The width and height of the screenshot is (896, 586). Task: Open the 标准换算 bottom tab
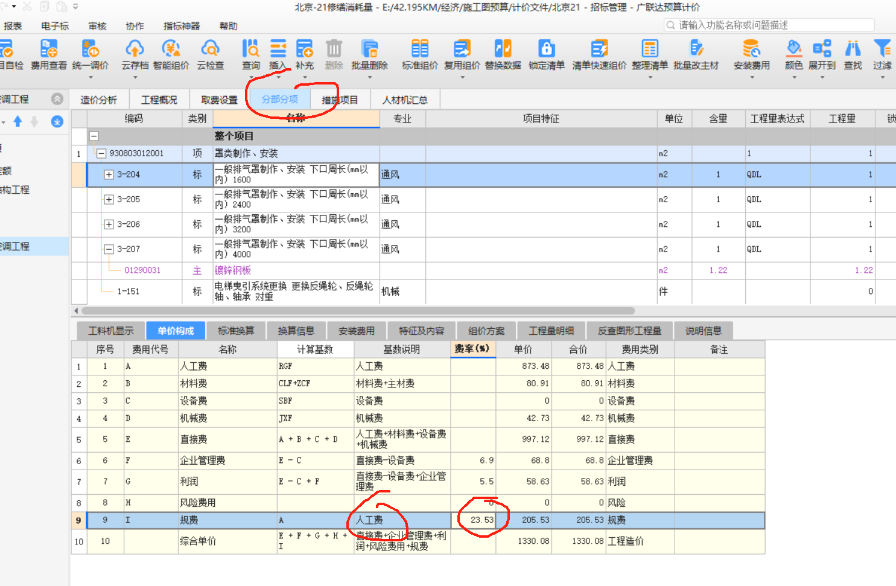[236, 331]
